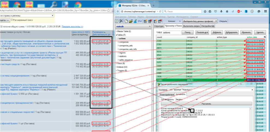Open the profile database selection dropdown
Image resolution: width=270 pixels, height=132 pixels.
tap(200, 21)
